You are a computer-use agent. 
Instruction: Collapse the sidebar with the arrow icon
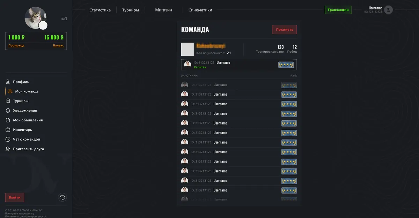(64, 18)
